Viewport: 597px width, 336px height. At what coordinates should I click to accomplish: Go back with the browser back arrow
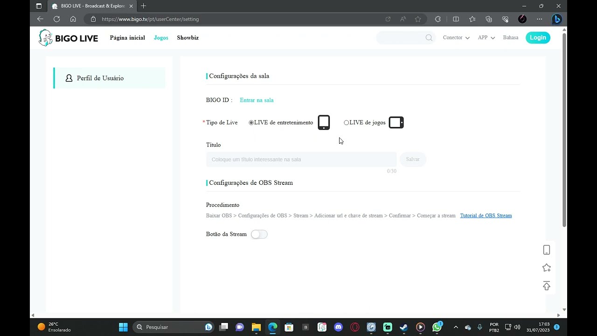coord(40,19)
